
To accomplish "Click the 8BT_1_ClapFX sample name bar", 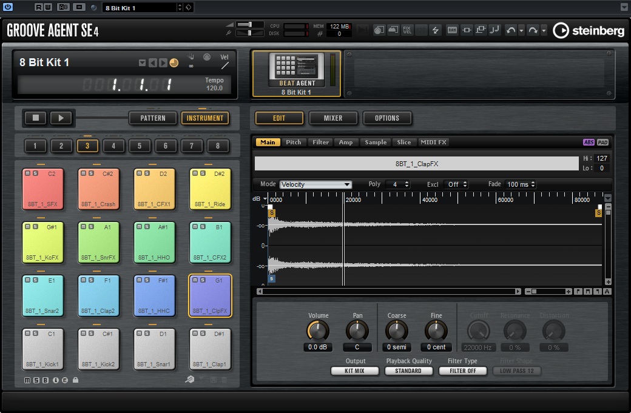I will point(416,164).
